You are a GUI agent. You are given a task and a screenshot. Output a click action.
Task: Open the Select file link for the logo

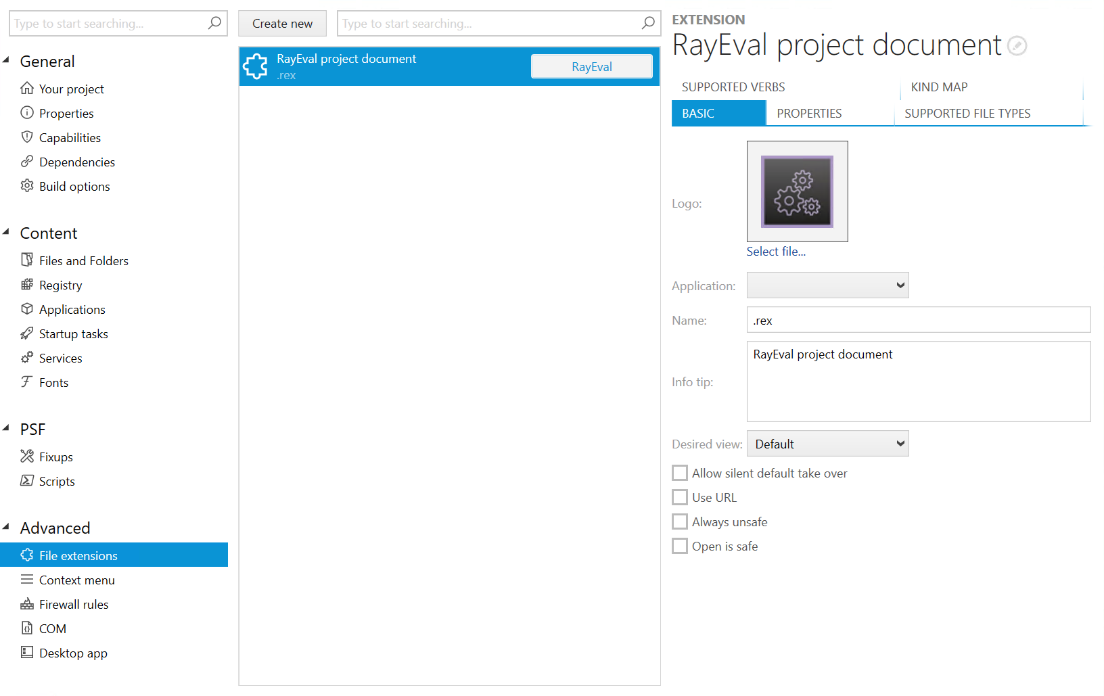pyautogui.click(x=776, y=251)
